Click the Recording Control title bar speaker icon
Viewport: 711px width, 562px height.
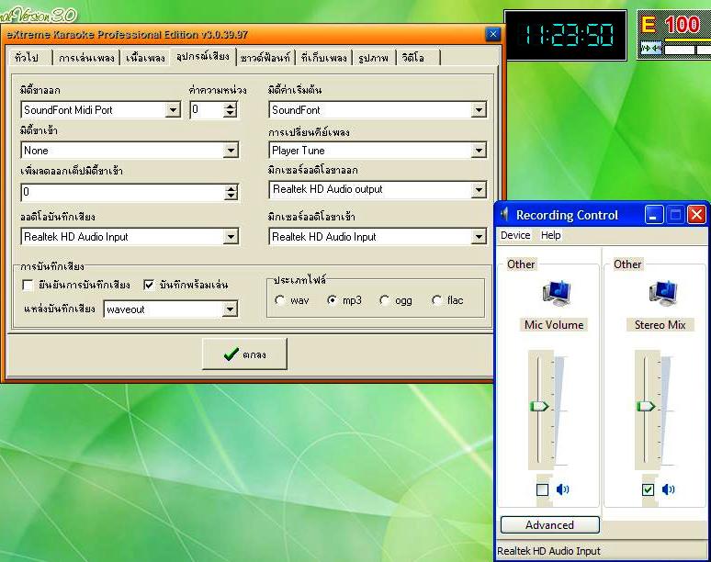[x=504, y=214]
